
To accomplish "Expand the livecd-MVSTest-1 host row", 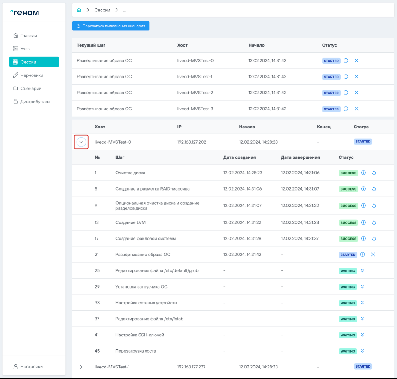I will tap(81, 367).
